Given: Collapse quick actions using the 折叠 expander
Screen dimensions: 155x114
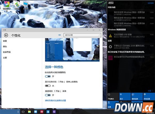Looking at the screenshot, I should click(x=150, y=91).
